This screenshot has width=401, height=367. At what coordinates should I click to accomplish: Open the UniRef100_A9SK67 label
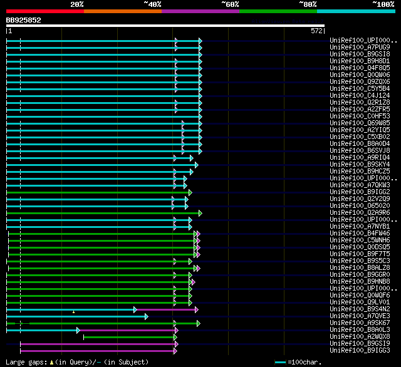coord(360,323)
